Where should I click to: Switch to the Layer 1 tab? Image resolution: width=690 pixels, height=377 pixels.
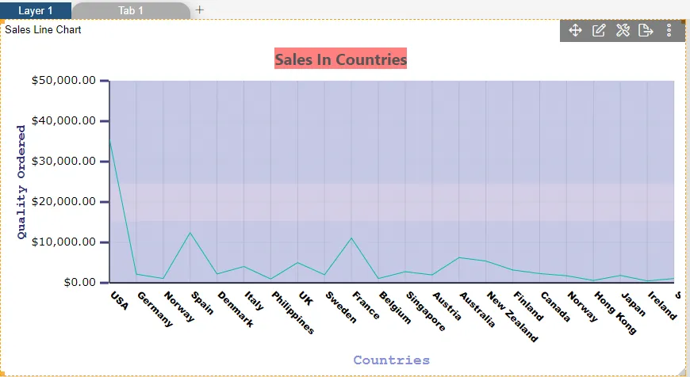coord(36,10)
